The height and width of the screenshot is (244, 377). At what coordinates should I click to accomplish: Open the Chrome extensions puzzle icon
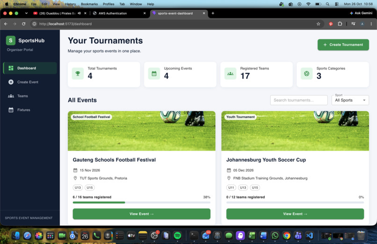coord(340,24)
